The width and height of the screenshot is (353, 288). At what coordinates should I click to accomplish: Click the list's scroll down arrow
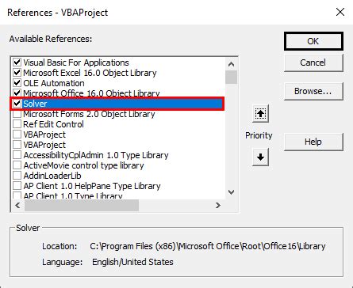232,192
